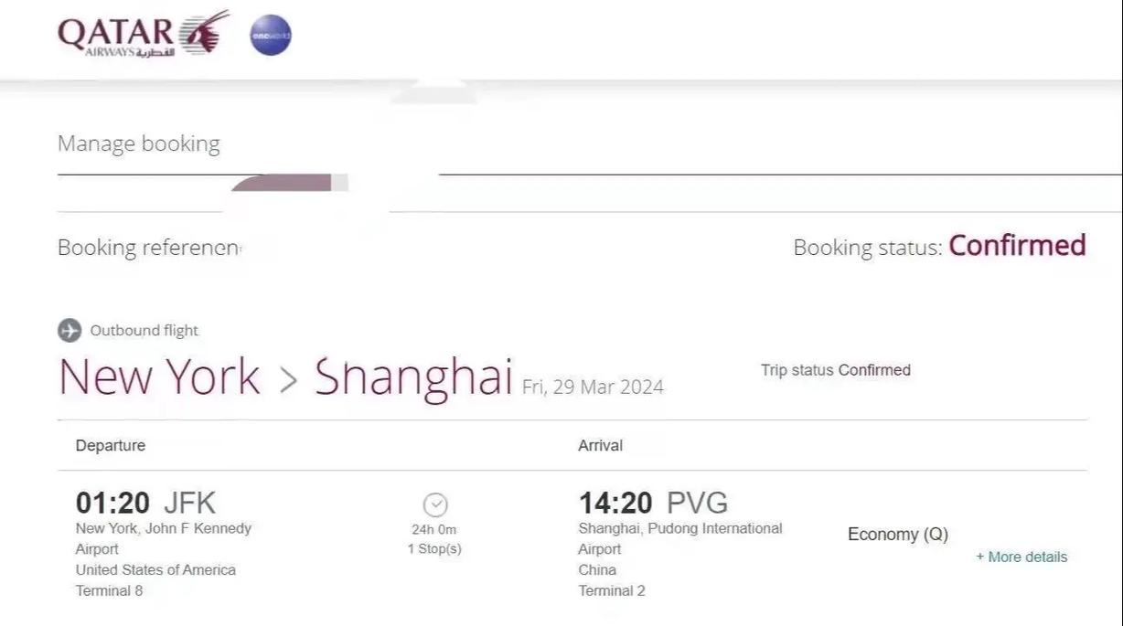
Task: Expand + More details
Action: 1021,557
